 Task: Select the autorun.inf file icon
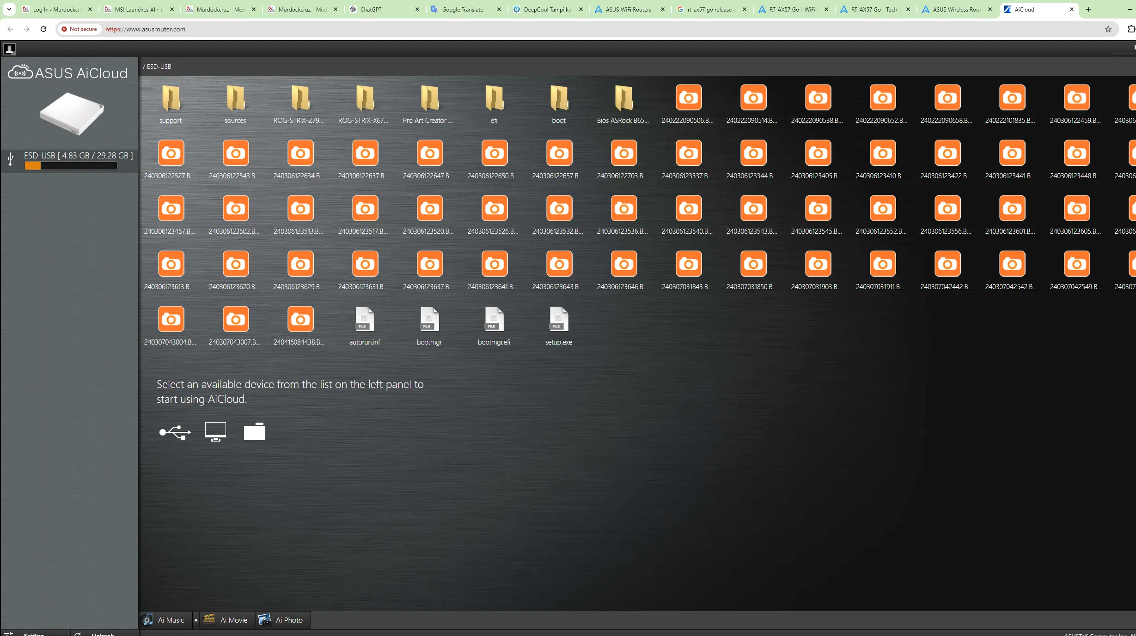point(364,319)
